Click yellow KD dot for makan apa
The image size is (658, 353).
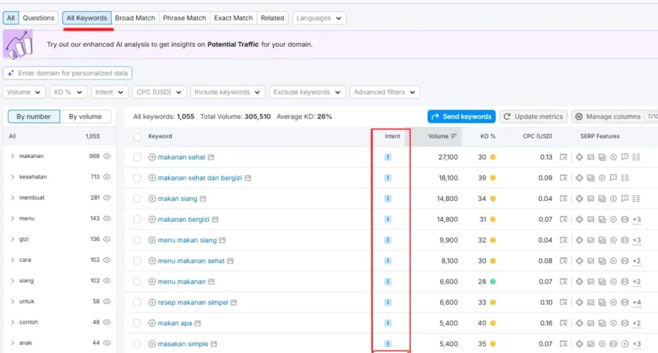[x=493, y=323]
